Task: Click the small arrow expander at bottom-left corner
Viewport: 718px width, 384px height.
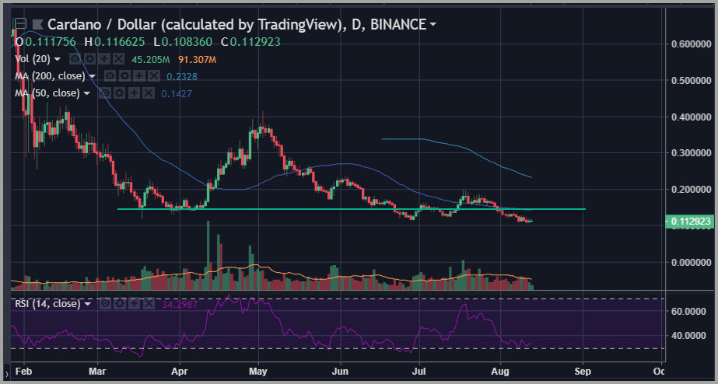Action: point(6,374)
